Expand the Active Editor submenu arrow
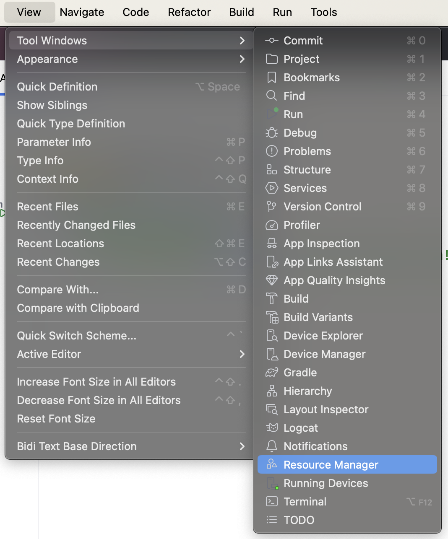Image resolution: width=448 pixels, height=539 pixels. coord(242,354)
